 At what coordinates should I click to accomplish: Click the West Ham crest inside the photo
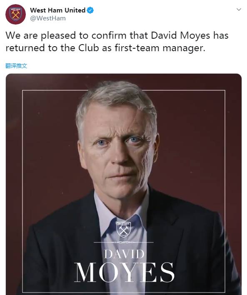(x=124, y=230)
